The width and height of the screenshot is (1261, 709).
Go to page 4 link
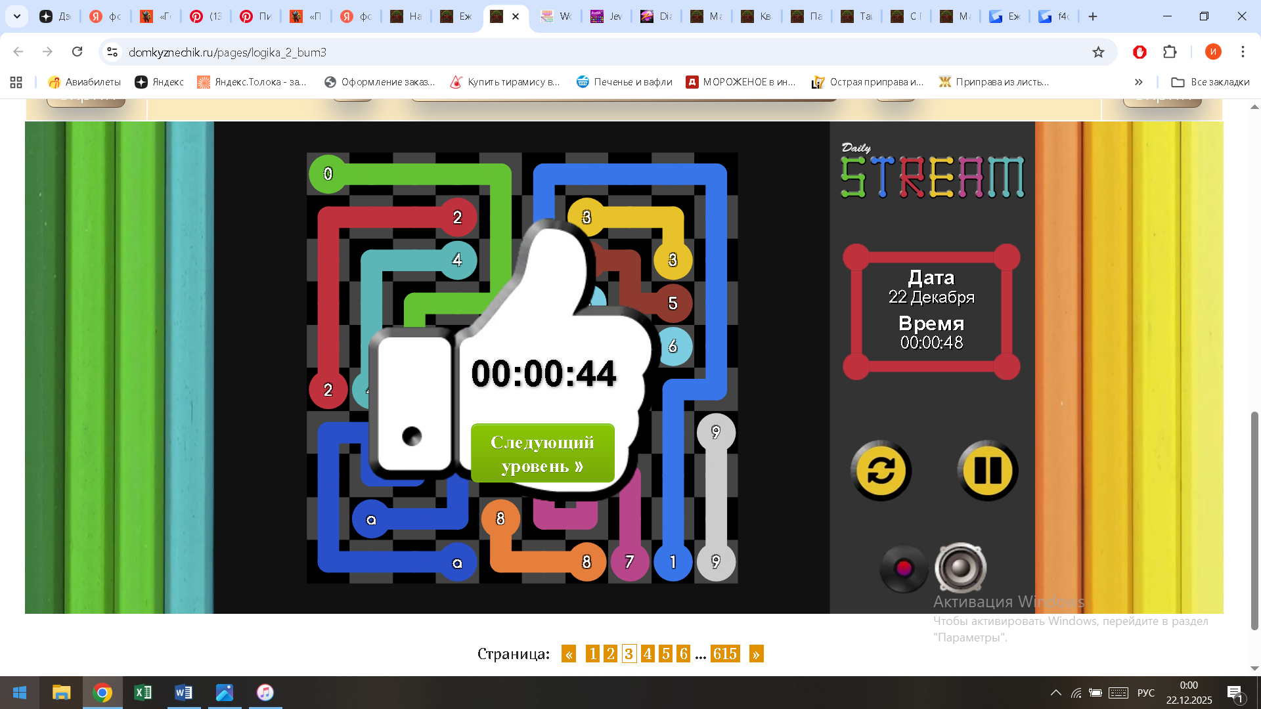pyautogui.click(x=648, y=654)
